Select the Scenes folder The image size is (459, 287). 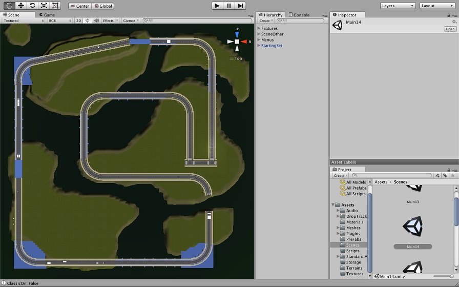tap(349, 245)
